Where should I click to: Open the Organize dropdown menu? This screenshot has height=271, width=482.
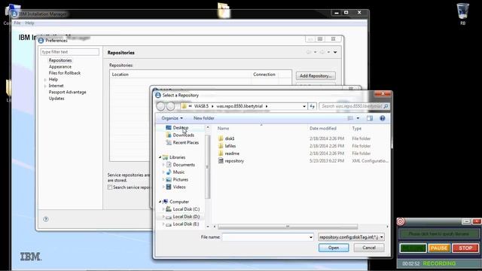click(x=172, y=118)
